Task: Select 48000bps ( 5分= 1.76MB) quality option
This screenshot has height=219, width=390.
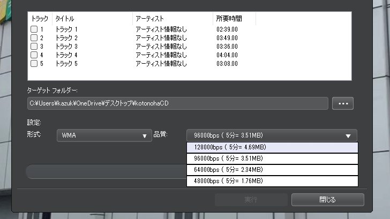Action: click(x=272, y=181)
